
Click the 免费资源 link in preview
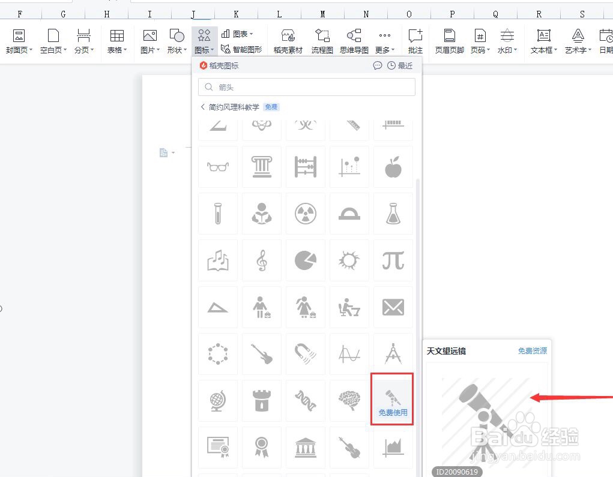[533, 351]
